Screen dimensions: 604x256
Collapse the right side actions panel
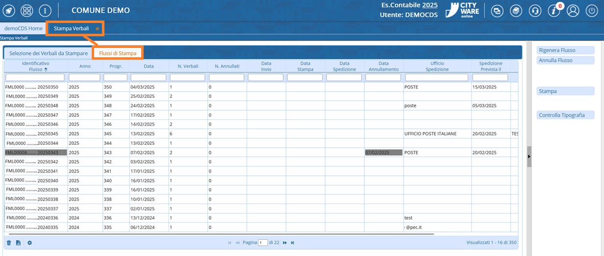coord(529,156)
